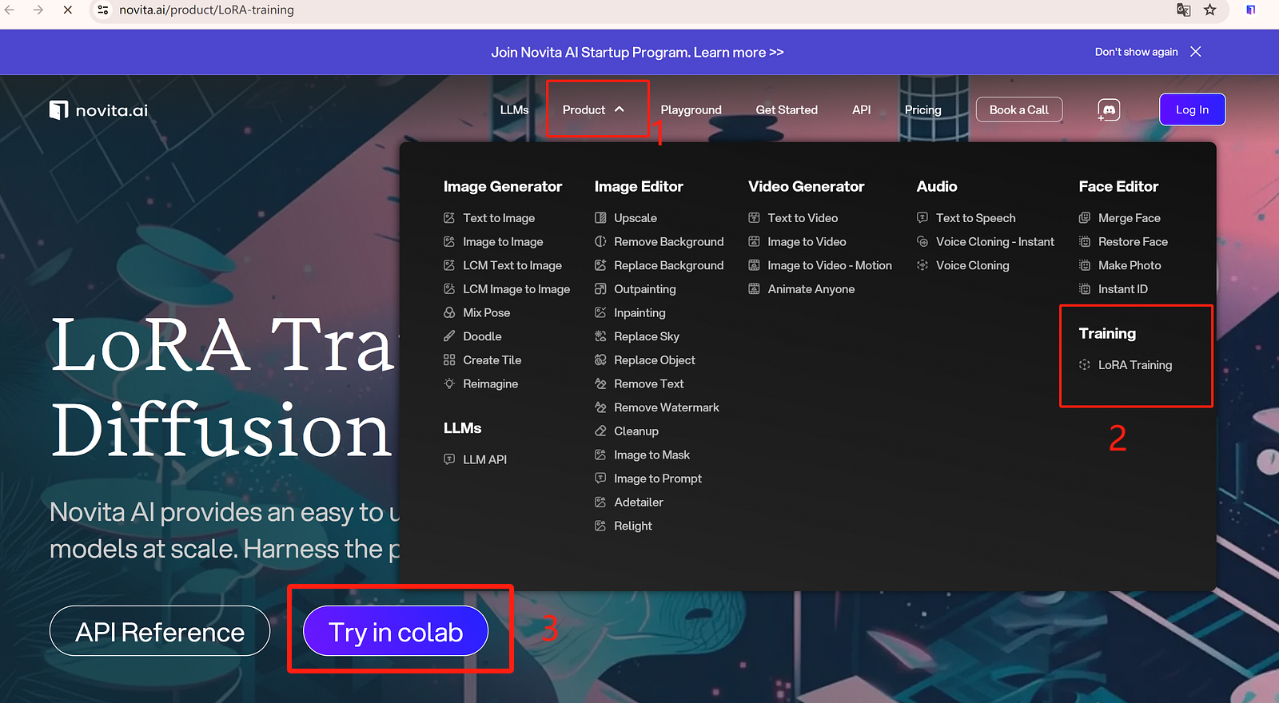Click the Doodle pencil icon
The width and height of the screenshot is (1279, 703).
[449, 336]
